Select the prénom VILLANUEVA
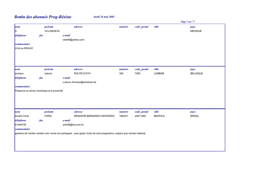This screenshot has width=258, height=182. (x=52, y=31)
